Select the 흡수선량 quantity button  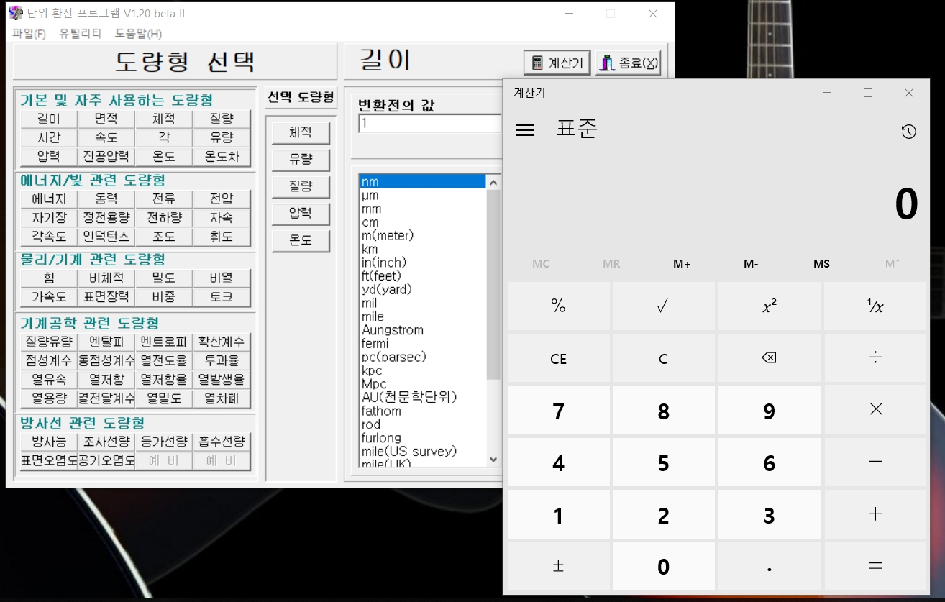222,442
